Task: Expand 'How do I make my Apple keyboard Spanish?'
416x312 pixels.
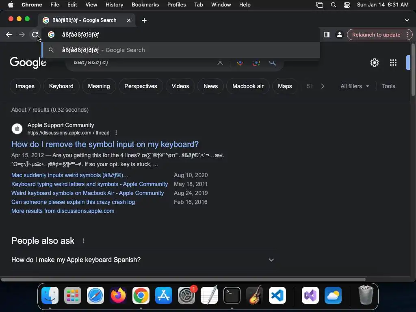Action: pos(143,260)
